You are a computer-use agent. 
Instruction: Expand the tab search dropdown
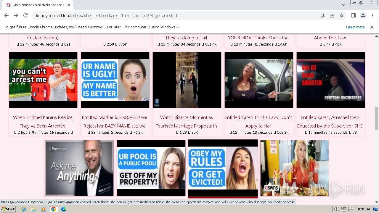pos(343,5)
